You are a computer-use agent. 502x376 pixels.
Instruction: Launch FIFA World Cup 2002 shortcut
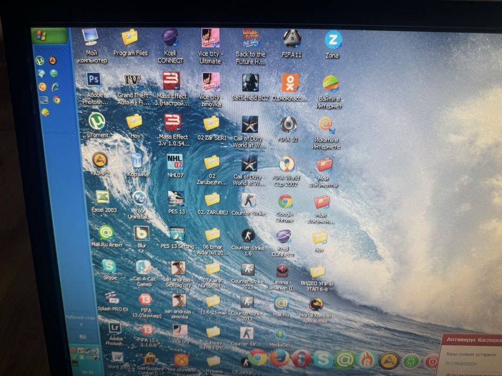286,171
